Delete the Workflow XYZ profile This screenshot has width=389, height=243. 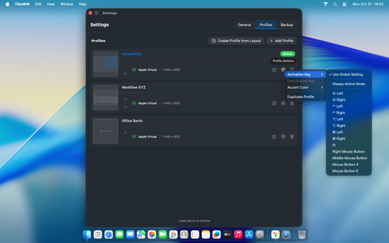(x=292, y=103)
